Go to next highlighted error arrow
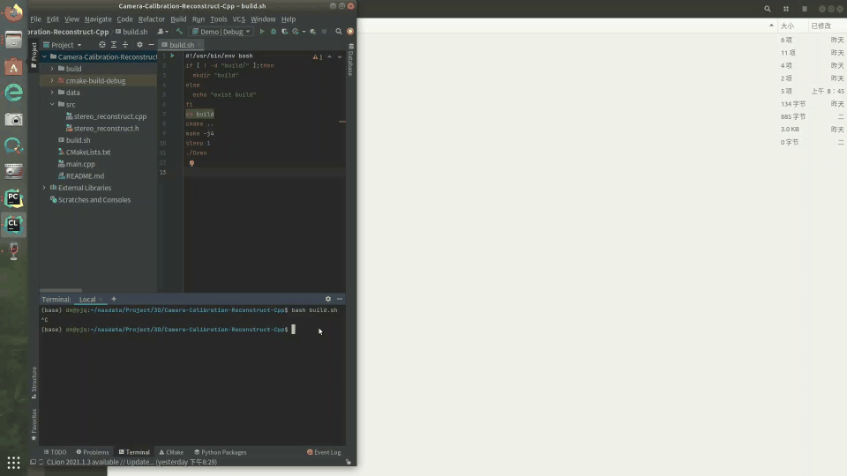This screenshot has height=476, width=847. (x=340, y=56)
